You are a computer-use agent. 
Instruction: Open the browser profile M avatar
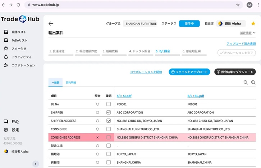pyautogui.click(x=249, y=5)
